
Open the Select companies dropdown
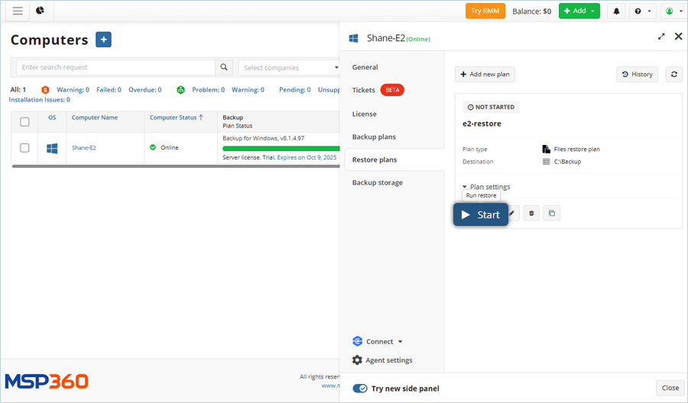pos(289,68)
